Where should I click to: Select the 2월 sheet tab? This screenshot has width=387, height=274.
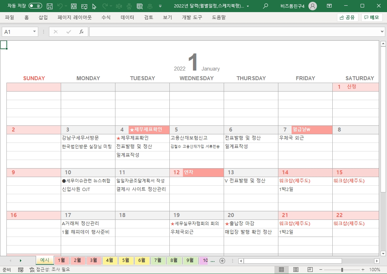click(x=78, y=260)
